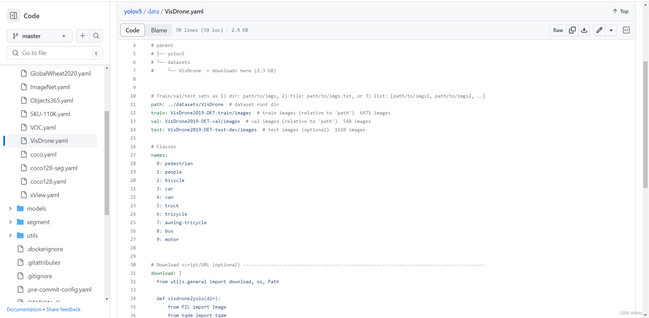
Task: Collapse the file tree side panel icon
Action: click(x=14, y=16)
